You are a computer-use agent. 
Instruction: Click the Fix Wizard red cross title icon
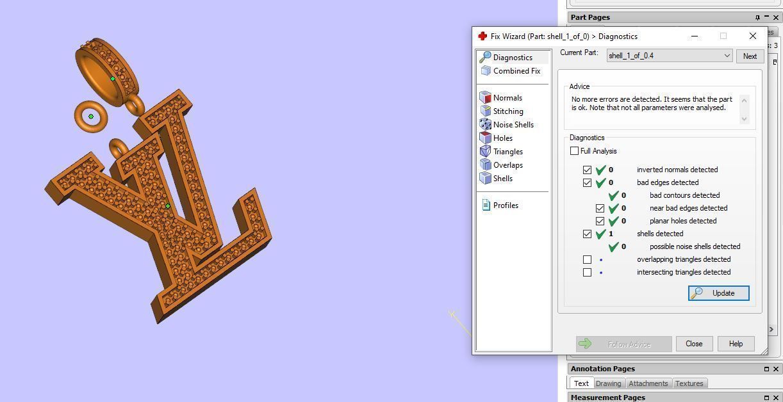pyautogui.click(x=482, y=36)
